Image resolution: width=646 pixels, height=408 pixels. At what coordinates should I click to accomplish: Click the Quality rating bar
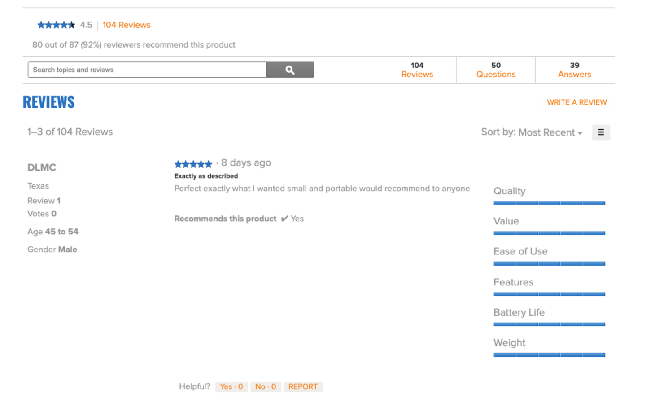pos(549,203)
